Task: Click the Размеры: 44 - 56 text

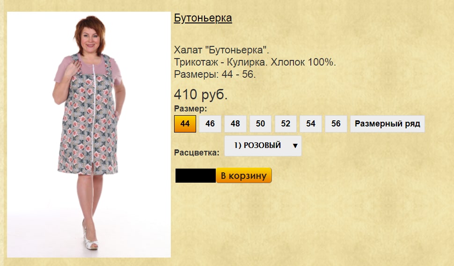Action: pyautogui.click(x=215, y=74)
